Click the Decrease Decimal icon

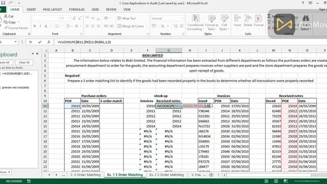181,26
